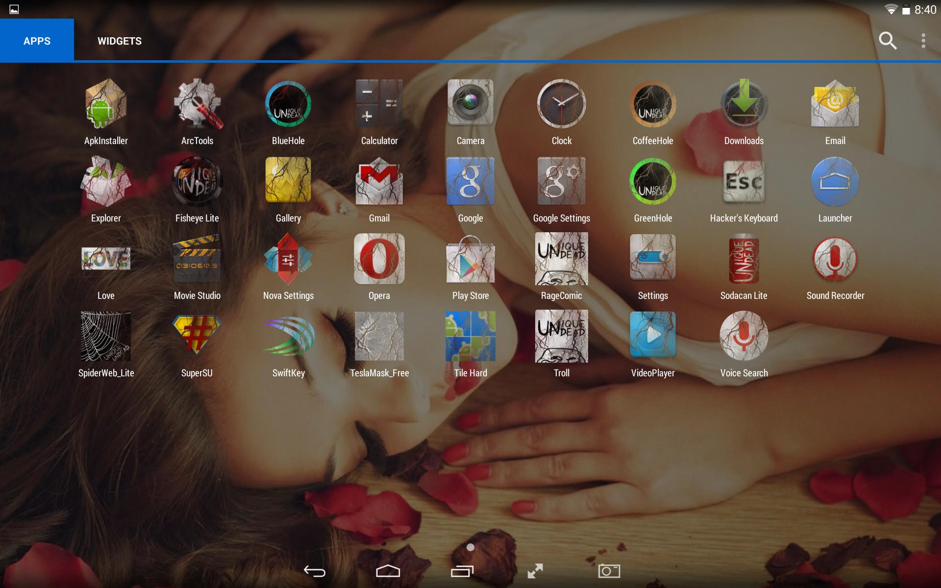
Task: Tap the screenshot camera nav button
Action: point(609,571)
